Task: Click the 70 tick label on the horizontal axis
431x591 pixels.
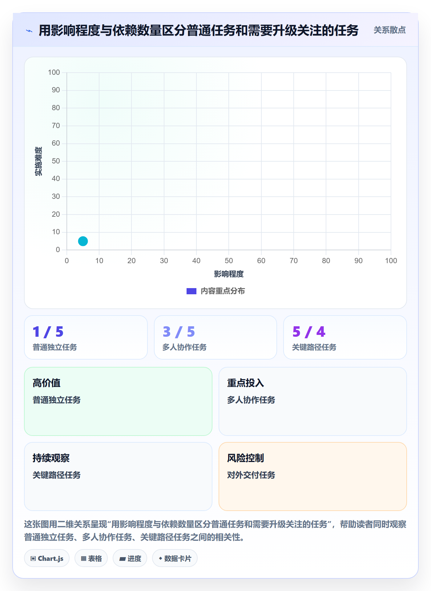Action: [x=294, y=261]
